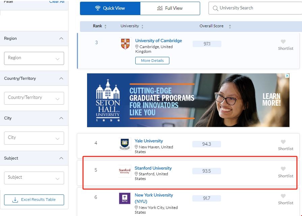
Task: Select the Quick View glasses icon
Action: click(x=99, y=8)
